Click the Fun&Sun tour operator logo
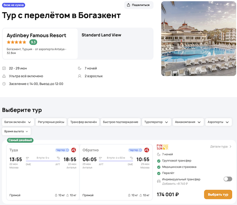The image size is (237, 205). point(162,147)
